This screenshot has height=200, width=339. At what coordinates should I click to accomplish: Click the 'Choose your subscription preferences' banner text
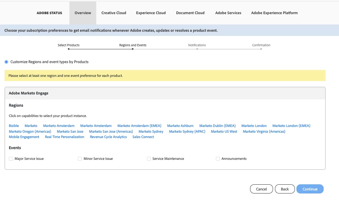pyautogui.click(x=111, y=30)
